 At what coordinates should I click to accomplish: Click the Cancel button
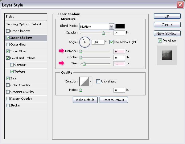point(167,25)
